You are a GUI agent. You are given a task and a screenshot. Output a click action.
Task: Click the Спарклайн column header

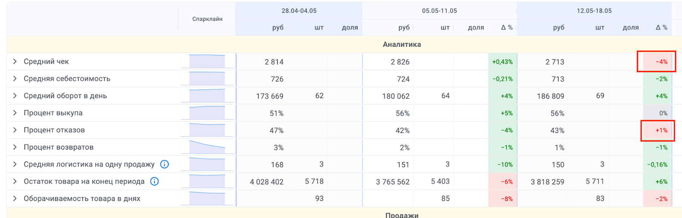(x=207, y=19)
